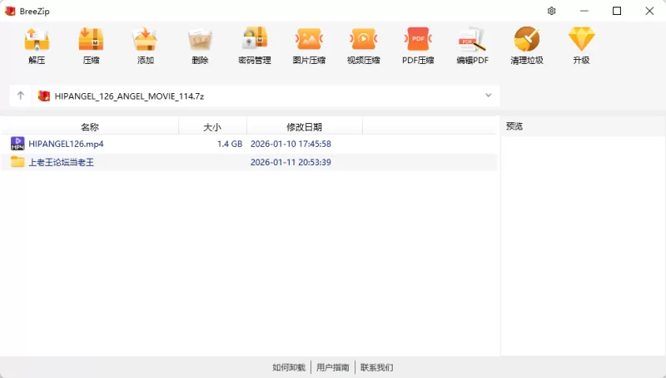
Task: Open the settings gear in title bar
Action: pyautogui.click(x=551, y=11)
